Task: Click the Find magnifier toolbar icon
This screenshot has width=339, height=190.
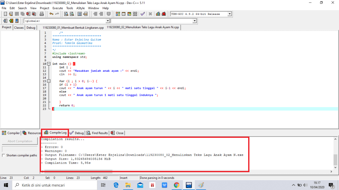Action: [66, 14]
